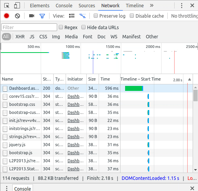Tick the Regex checkbox
The width and height of the screenshot is (198, 191).
pos(61,27)
